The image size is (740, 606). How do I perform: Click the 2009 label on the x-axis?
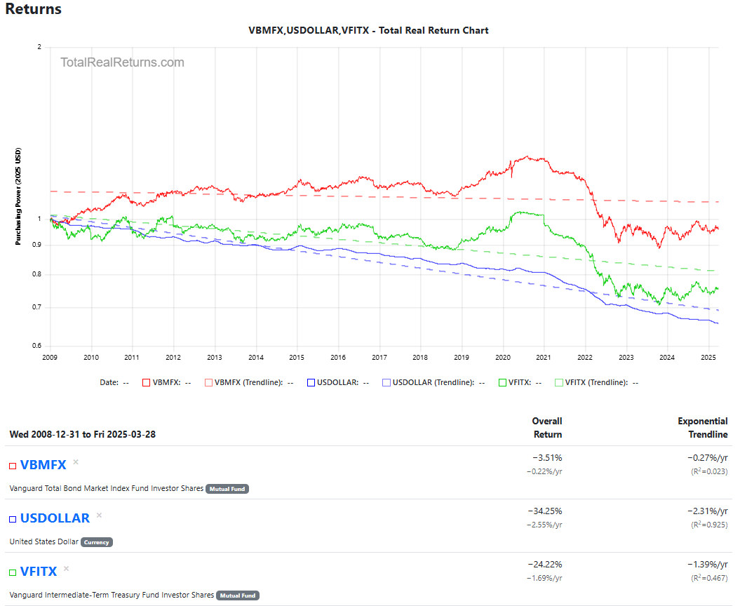point(50,357)
